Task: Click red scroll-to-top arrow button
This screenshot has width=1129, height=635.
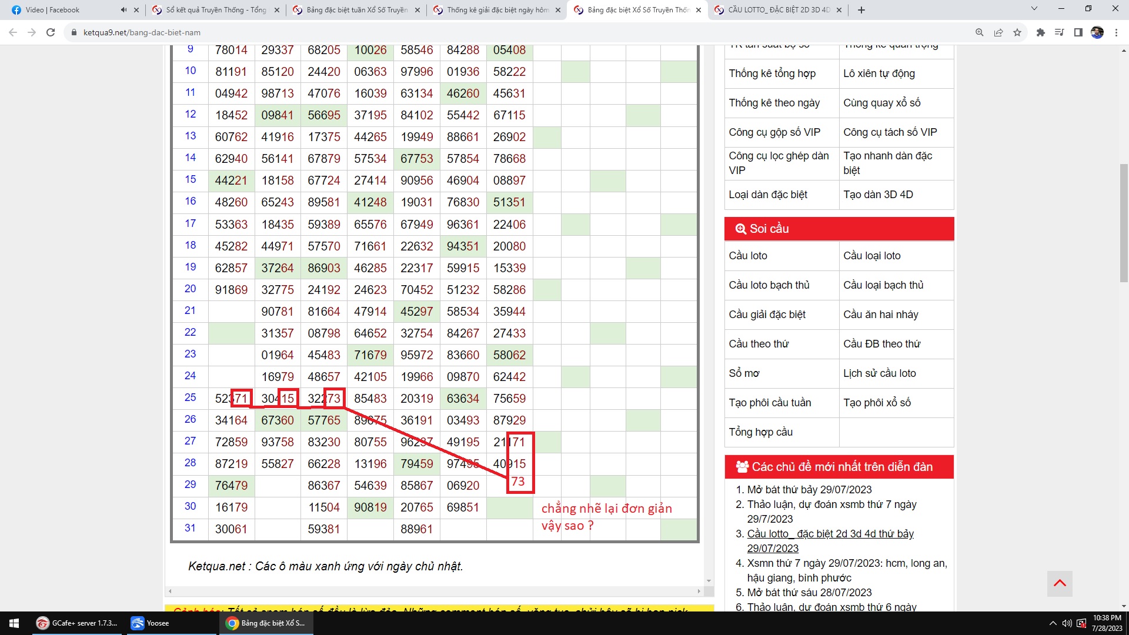Action: (1060, 583)
